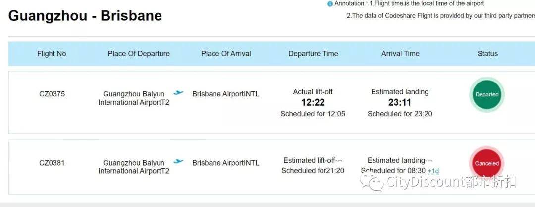
Task: Select the Flight No column header
Action: (x=52, y=54)
